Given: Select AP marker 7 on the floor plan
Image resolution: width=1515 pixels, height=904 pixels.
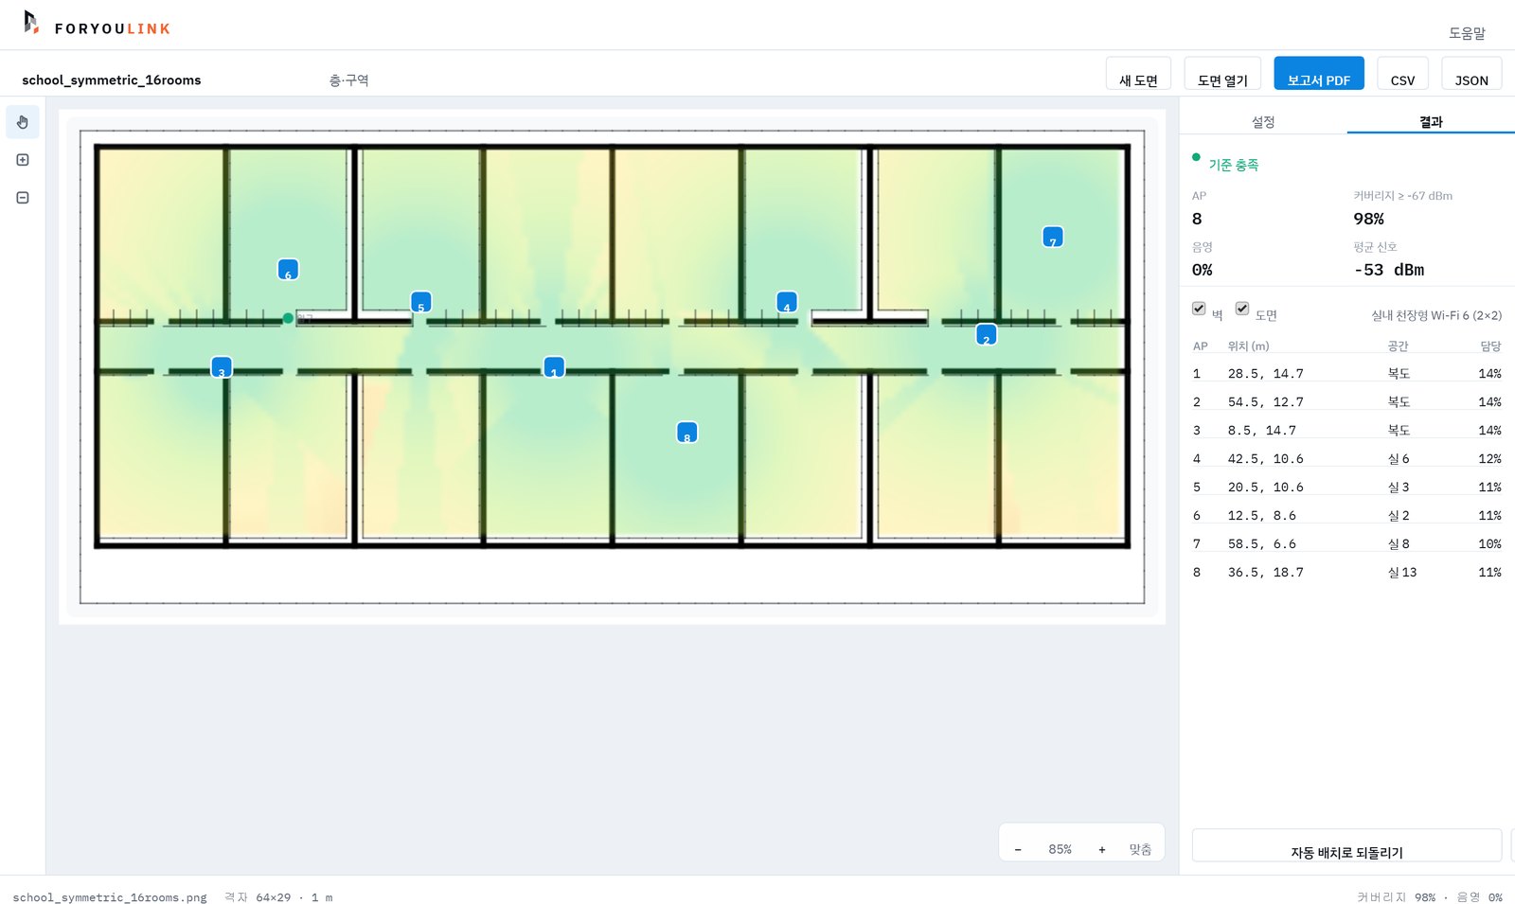Looking at the screenshot, I should (1052, 237).
